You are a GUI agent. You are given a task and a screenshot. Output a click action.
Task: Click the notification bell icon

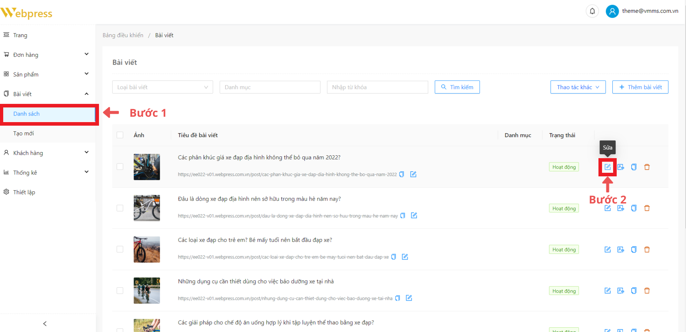(x=592, y=11)
